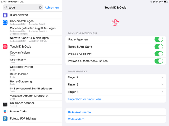
Task: Select the Code anfordern search result
Action: click(36, 54)
